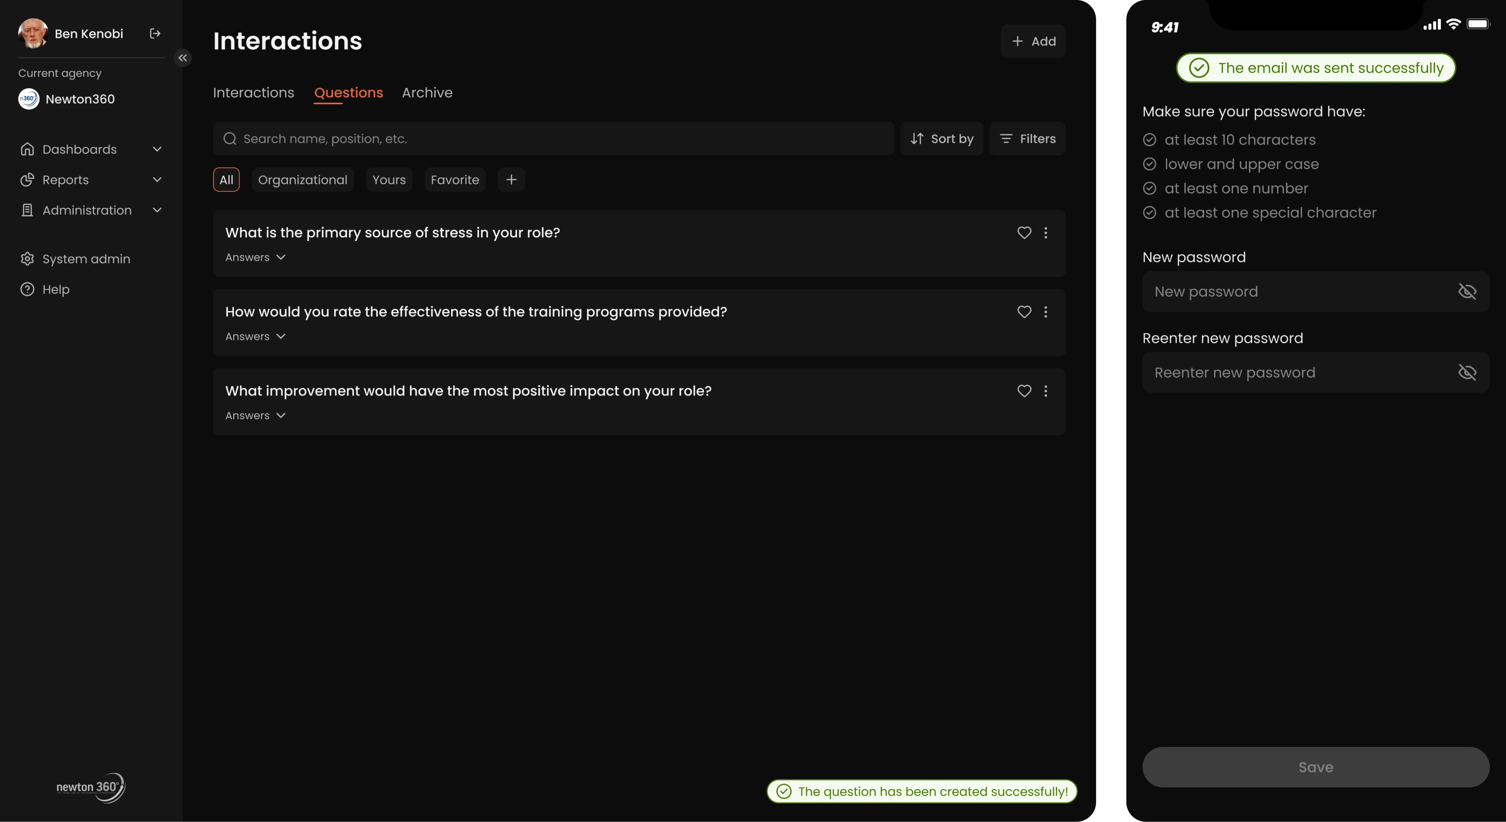This screenshot has height=822, width=1506.
Task: Click the 'Current agency' label
Action: [x=60, y=73]
